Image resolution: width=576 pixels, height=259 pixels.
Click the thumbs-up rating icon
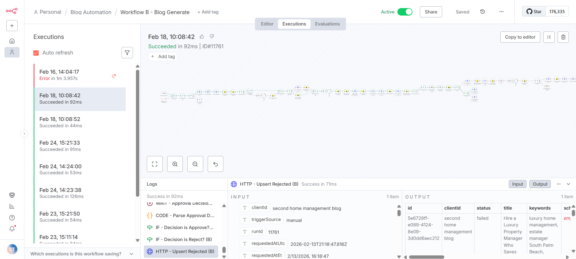point(202,37)
